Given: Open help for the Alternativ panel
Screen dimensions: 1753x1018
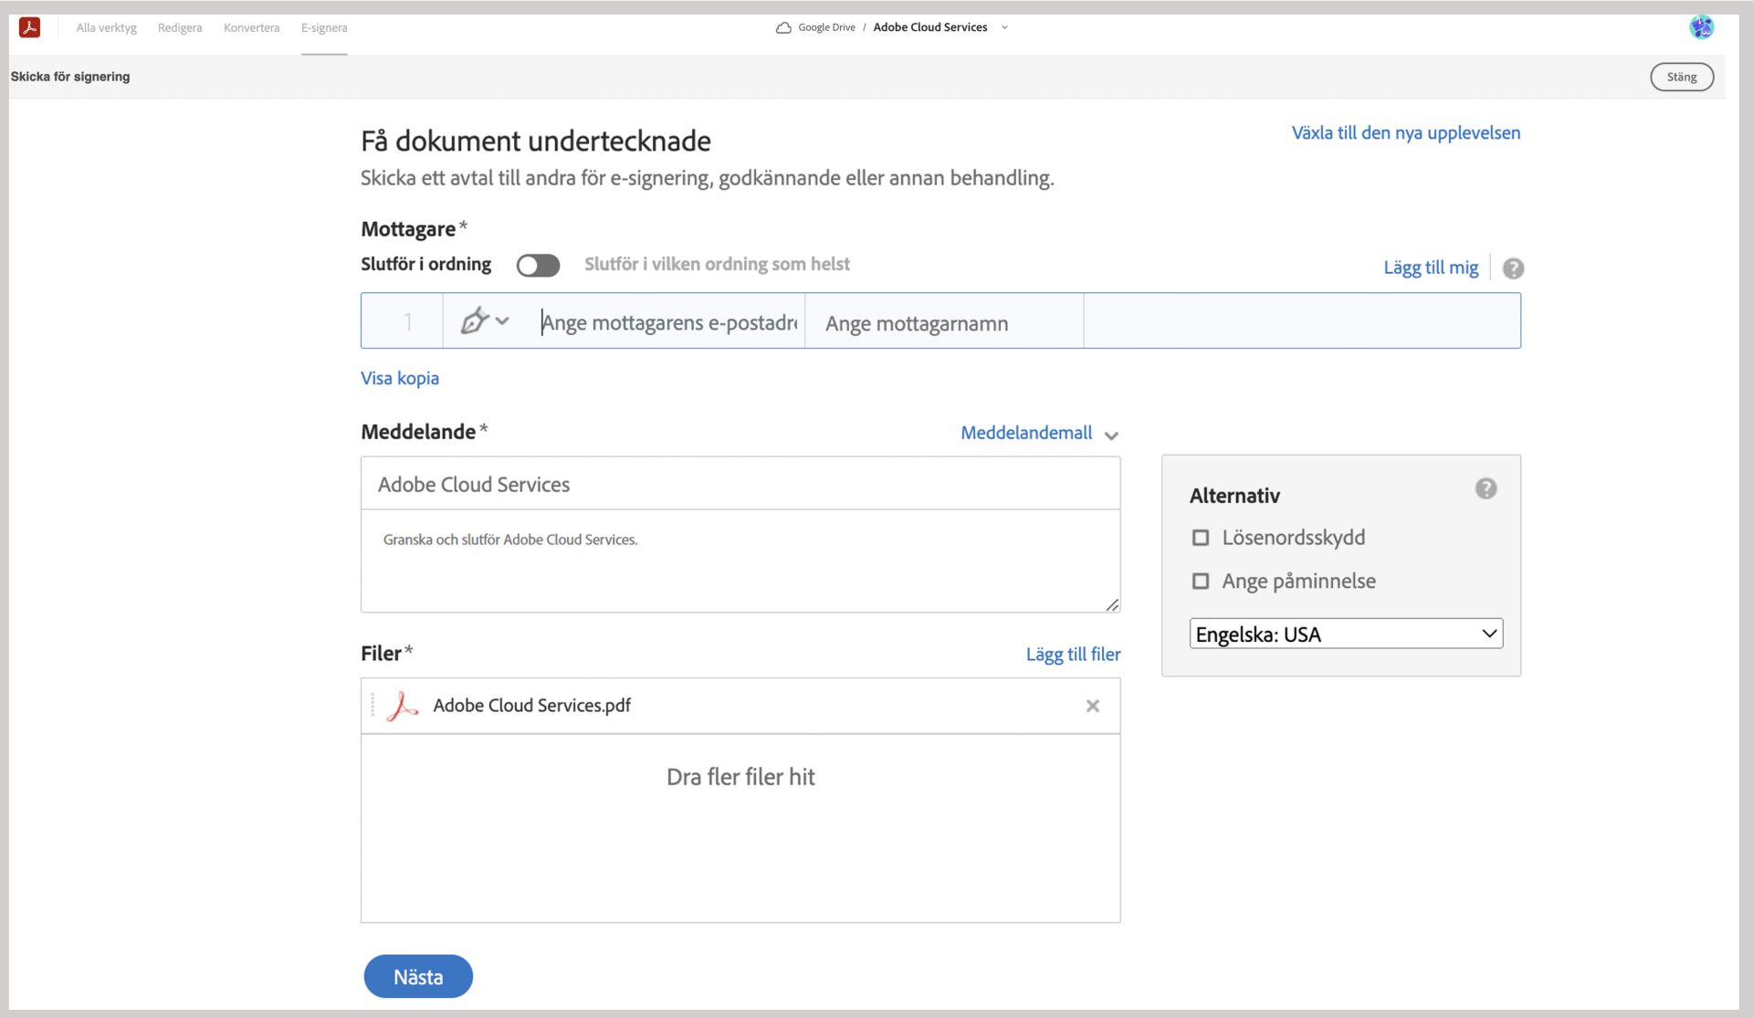Looking at the screenshot, I should [1485, 488].
